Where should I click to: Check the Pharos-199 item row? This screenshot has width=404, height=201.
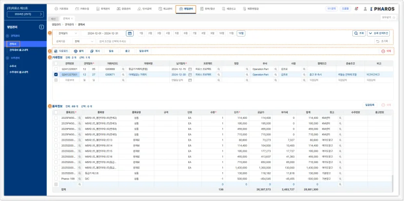(x=56, y=179)
